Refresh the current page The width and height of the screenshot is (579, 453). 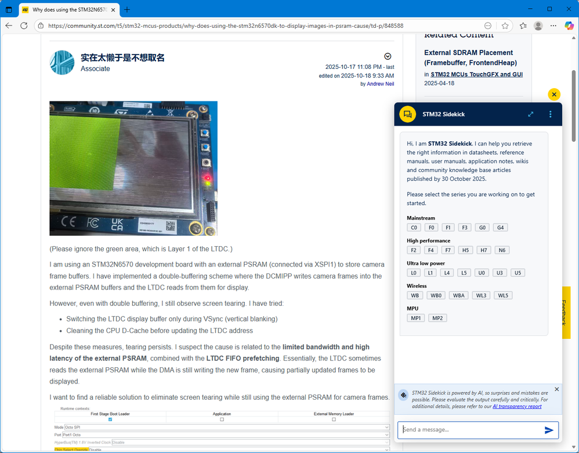click(x=24, y=26)
